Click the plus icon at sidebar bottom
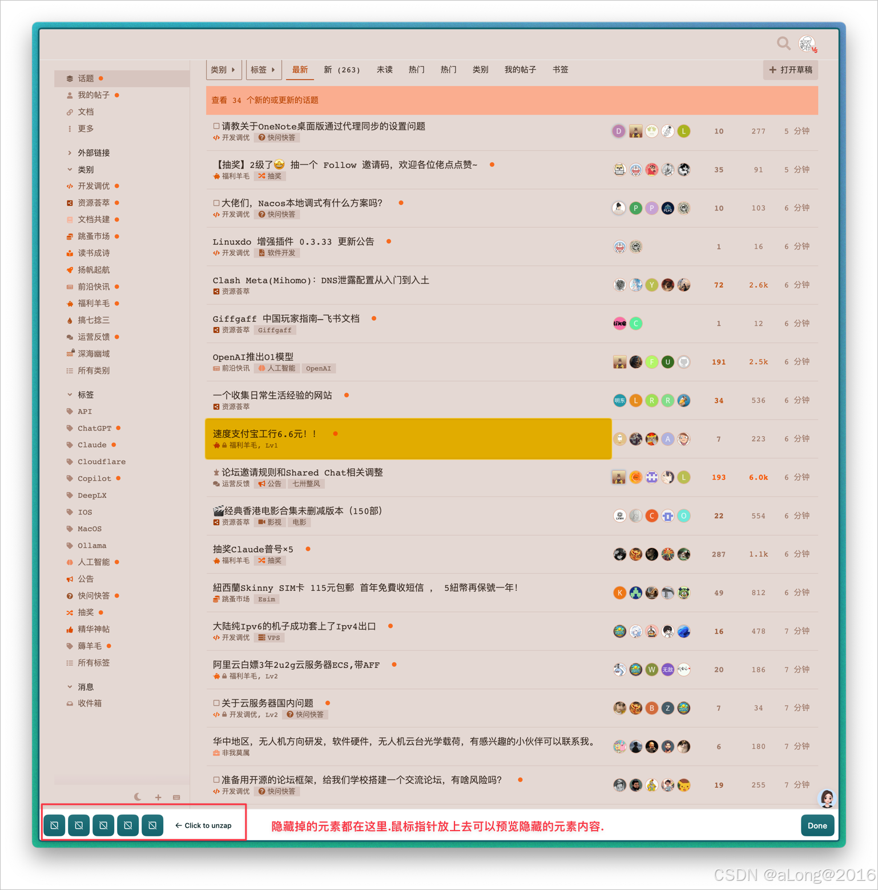The height and width of the screenshot is (890, 878). click(158, 797)
